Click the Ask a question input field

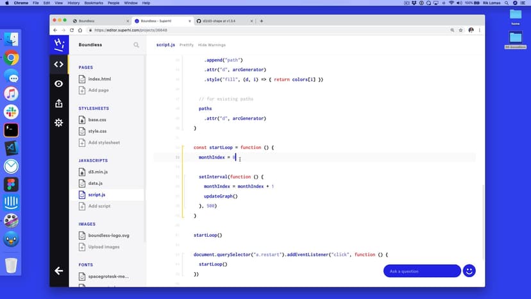421,271
